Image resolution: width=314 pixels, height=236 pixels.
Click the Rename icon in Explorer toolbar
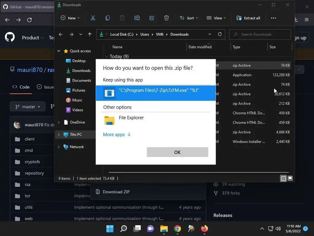click(137, 18)
